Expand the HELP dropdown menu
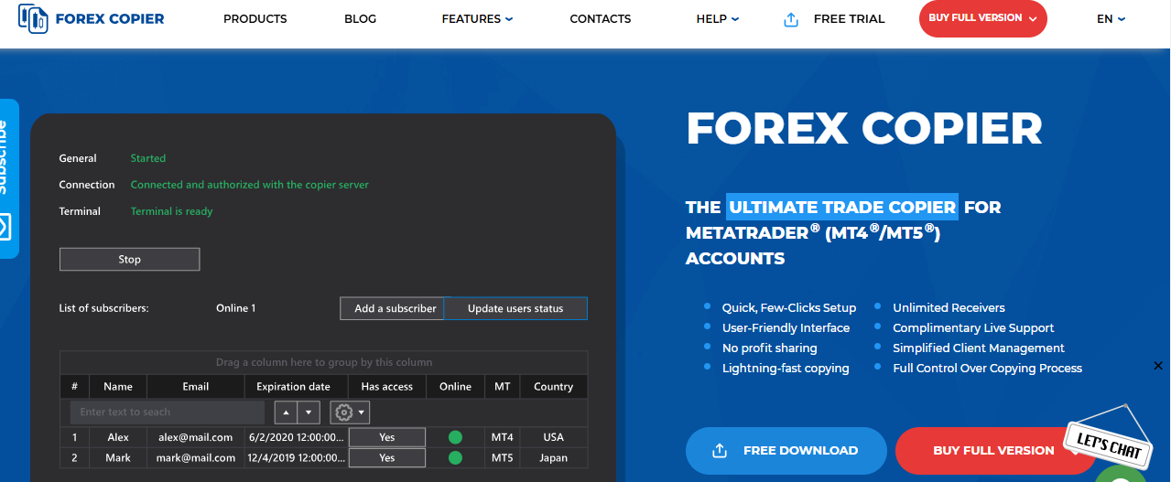 (x=717, y=18)
